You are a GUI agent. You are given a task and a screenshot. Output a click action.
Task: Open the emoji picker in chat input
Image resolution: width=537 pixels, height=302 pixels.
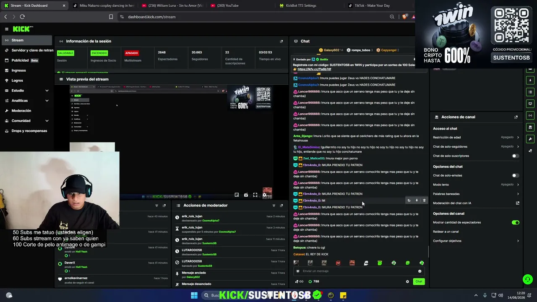pos(420,271)
